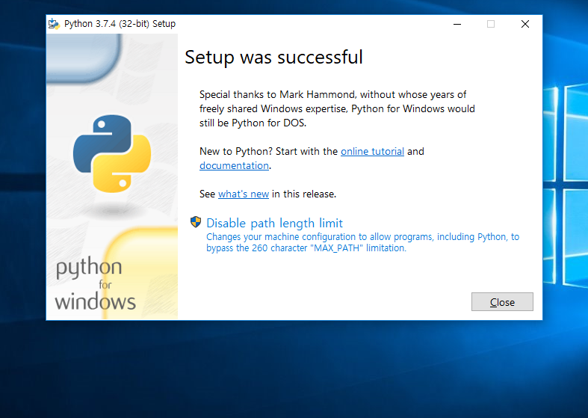
Task: Click the Python Setup title bar icon
Action: pyautogui.click(x=54, y=24)
